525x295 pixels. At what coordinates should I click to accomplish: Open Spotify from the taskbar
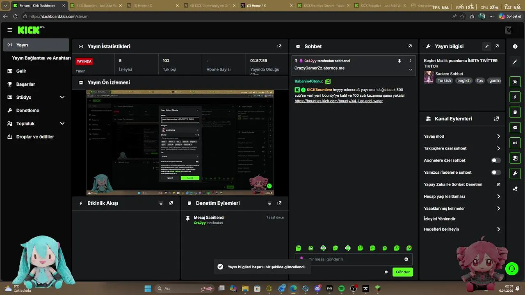pos(342,288)
